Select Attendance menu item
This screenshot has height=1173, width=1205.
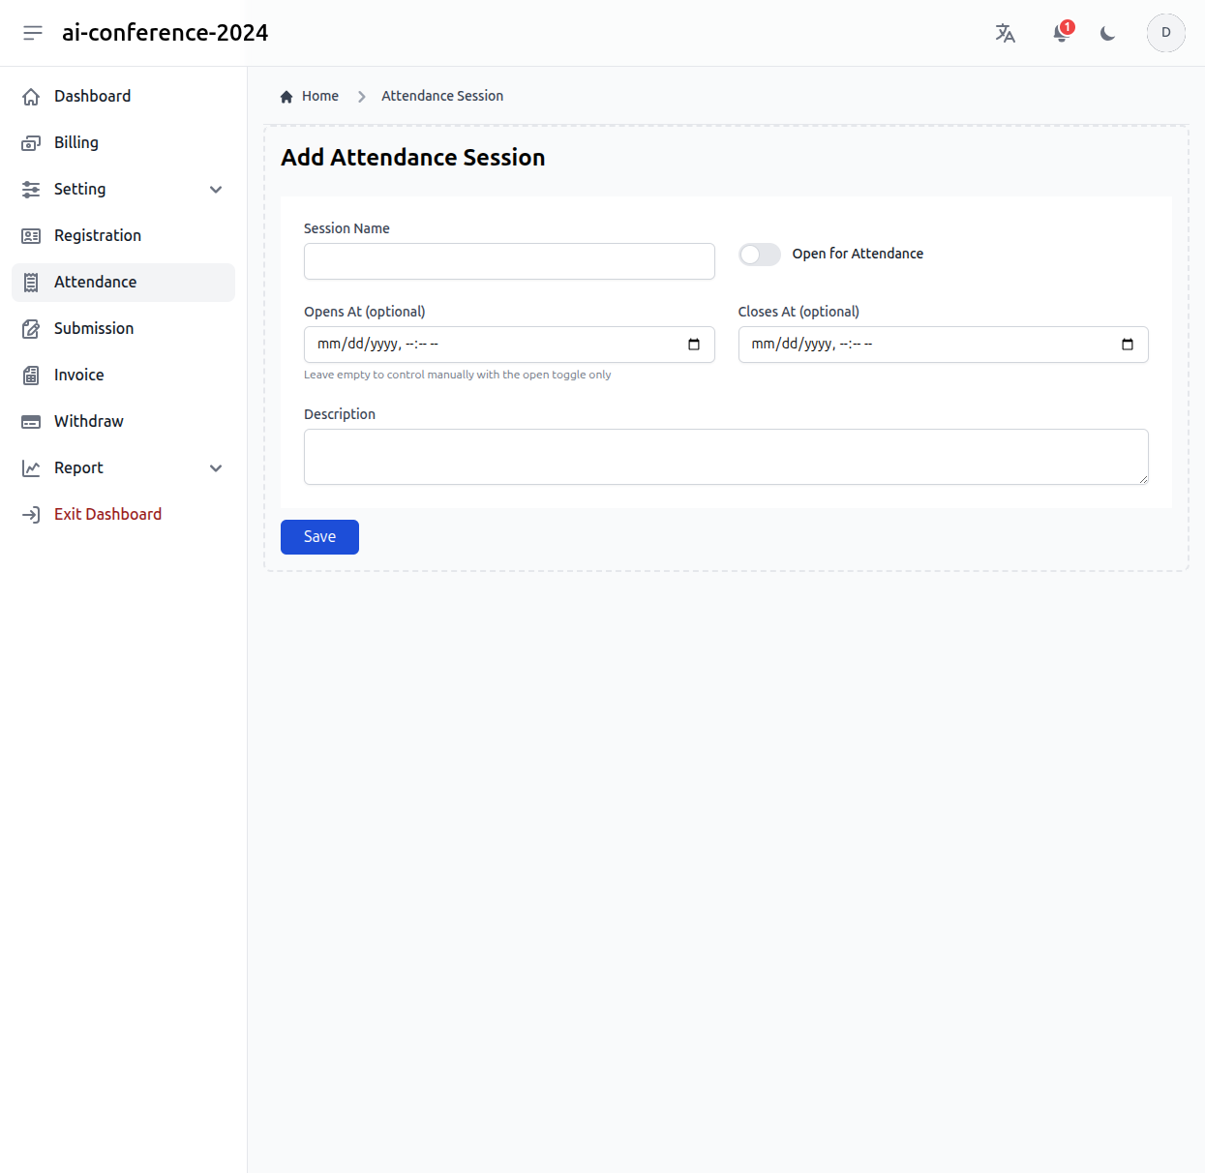pyautogui.click(x=123, y=283)
